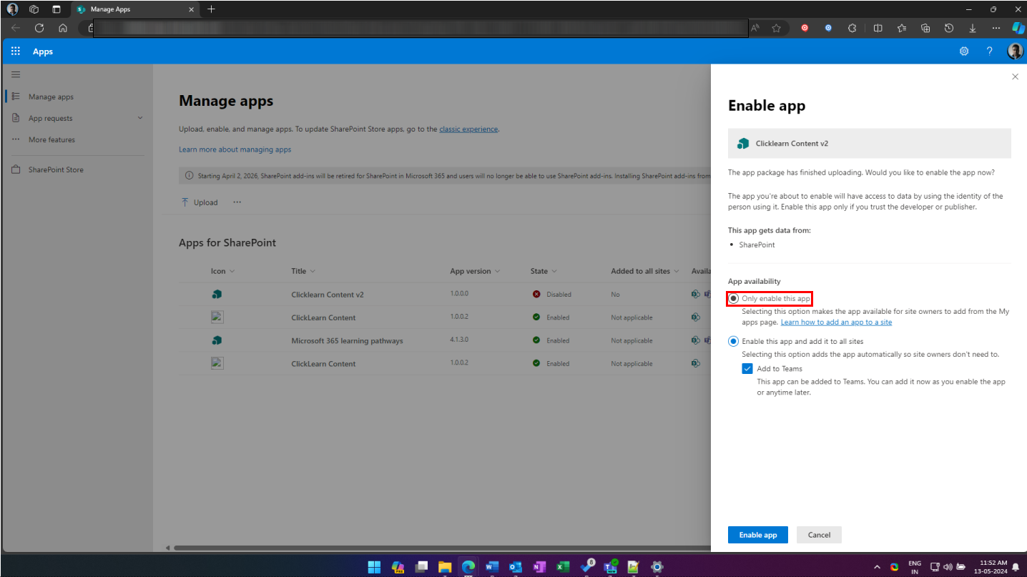1027x577 pixels.
Task: Open Windows notifications bell
Action: click(x=1016, y=567)
